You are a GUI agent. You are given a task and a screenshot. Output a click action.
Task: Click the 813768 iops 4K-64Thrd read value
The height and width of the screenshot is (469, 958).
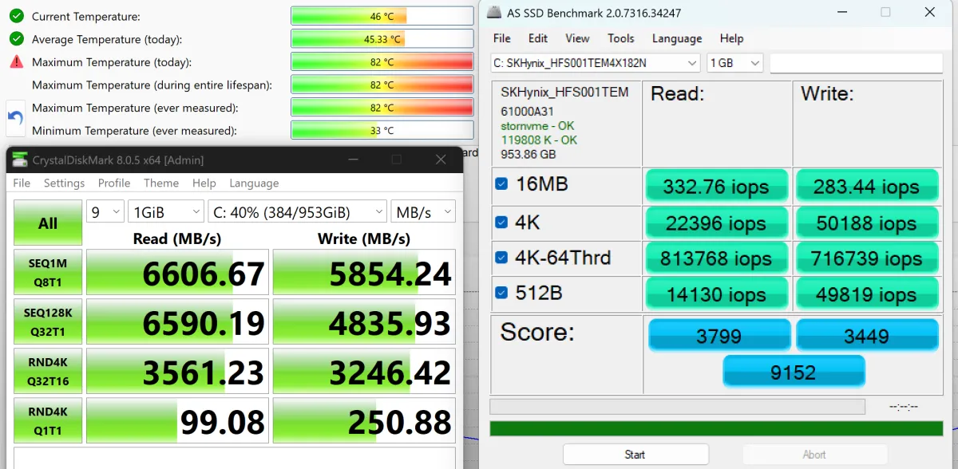(716, 258)
